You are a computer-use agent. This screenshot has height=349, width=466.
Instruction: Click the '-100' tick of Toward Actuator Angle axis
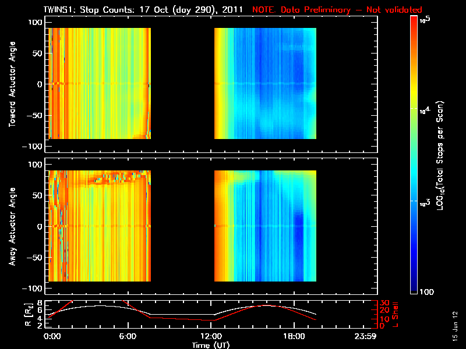point(32,147)
